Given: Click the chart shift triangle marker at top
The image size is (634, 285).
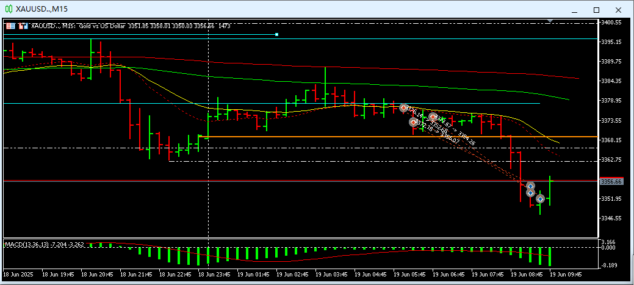Looking at the screenshot, I should (x=550, y=20).
